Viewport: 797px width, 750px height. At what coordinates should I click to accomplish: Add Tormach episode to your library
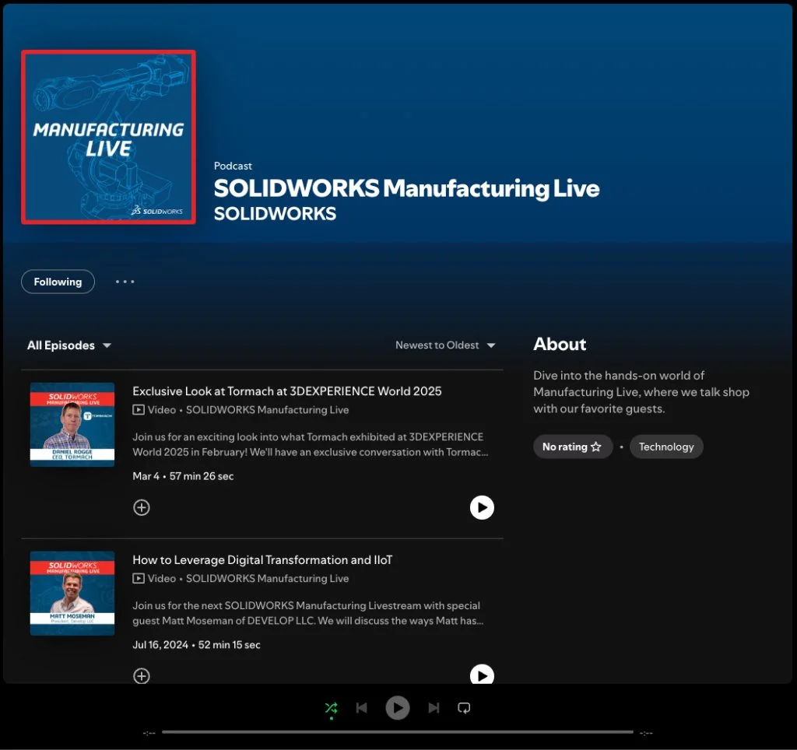[x=142, y=507]
